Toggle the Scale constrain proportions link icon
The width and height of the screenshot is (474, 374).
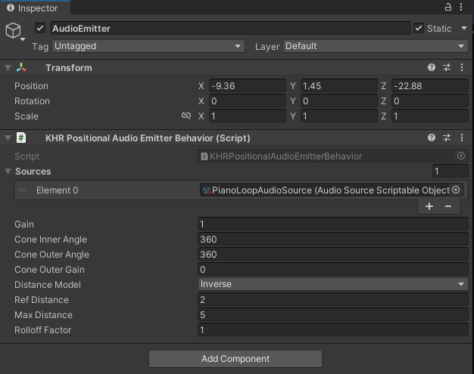point(186,116)
